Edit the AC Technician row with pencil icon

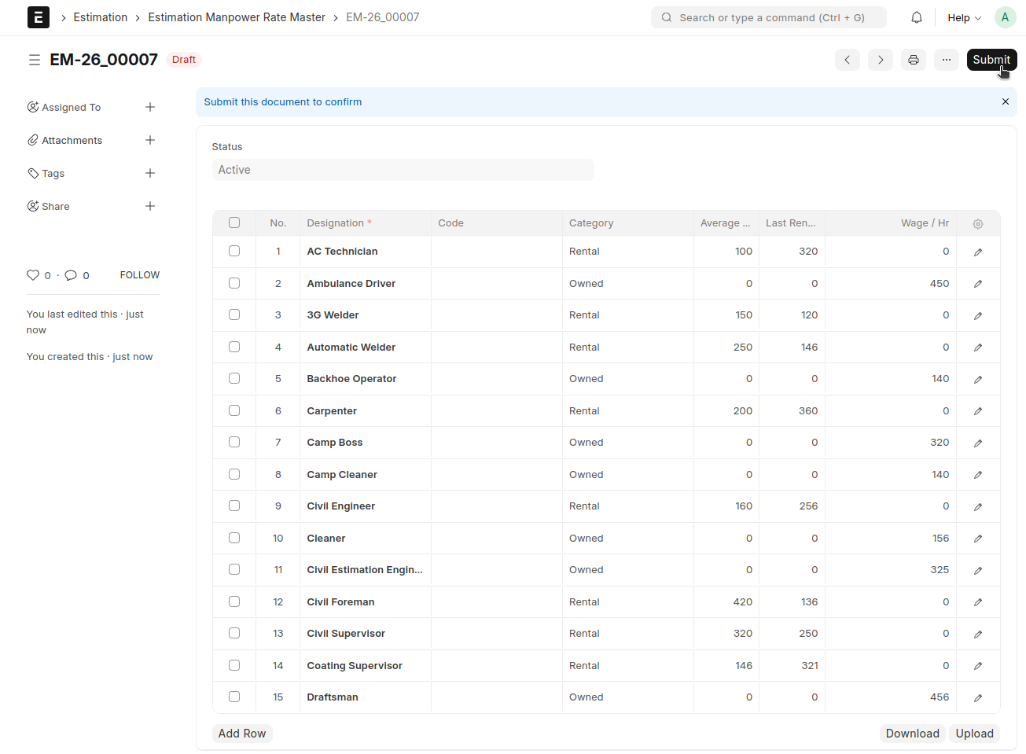(977, 252)
